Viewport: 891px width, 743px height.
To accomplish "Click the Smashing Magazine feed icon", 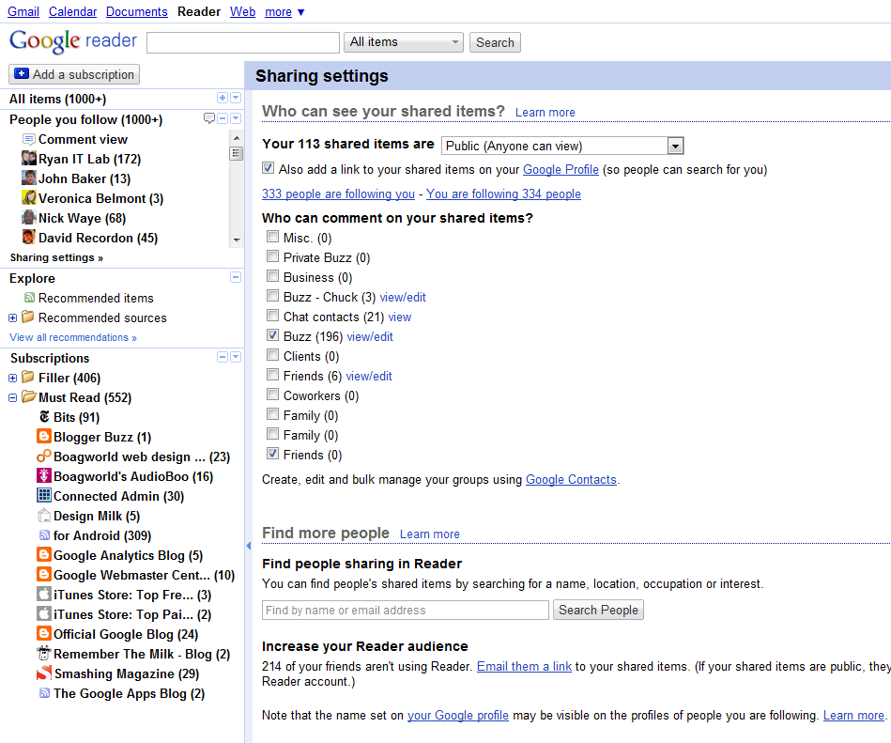I will [43, 673].
